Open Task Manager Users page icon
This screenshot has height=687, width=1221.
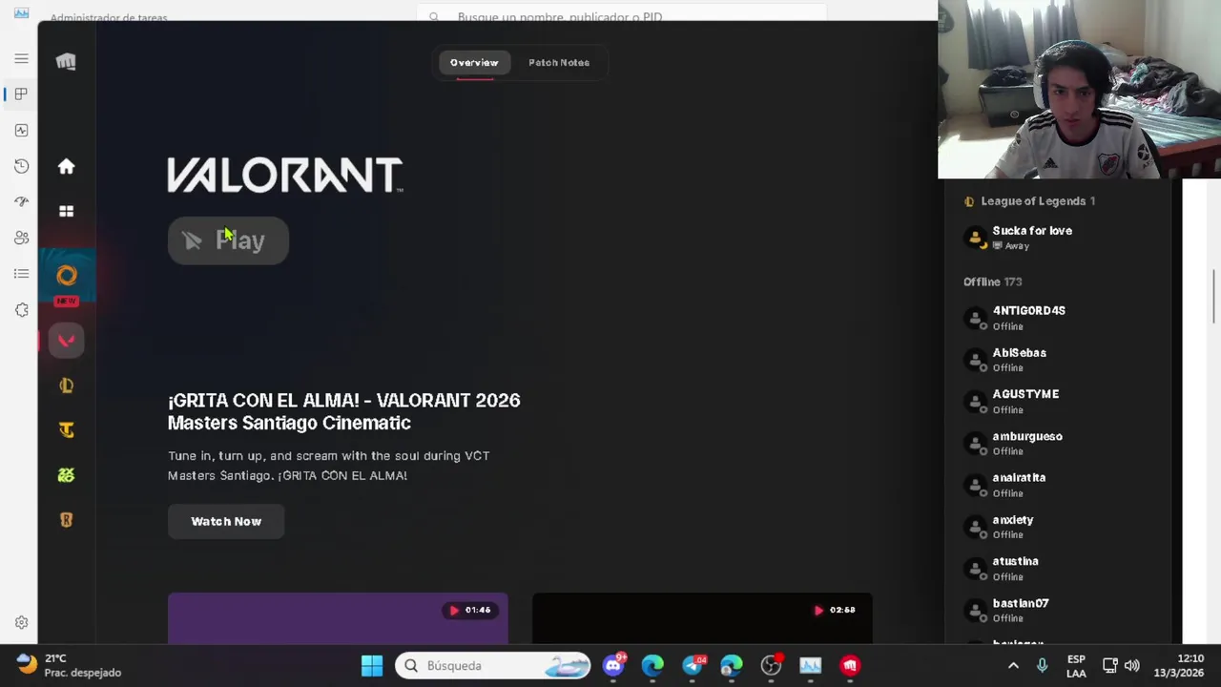tap(21, 238)
